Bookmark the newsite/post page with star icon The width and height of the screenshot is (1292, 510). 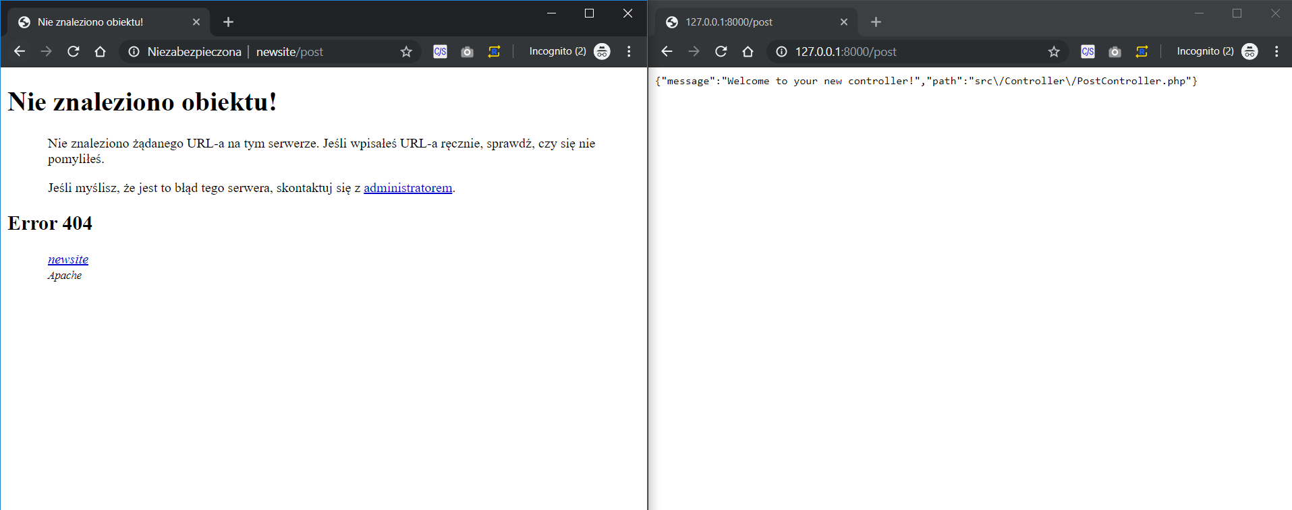406,52
